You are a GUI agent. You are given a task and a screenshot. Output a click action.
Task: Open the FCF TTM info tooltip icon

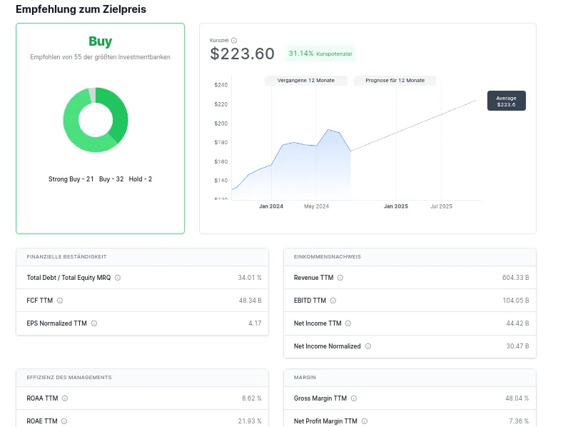click(x=60, y=301)
